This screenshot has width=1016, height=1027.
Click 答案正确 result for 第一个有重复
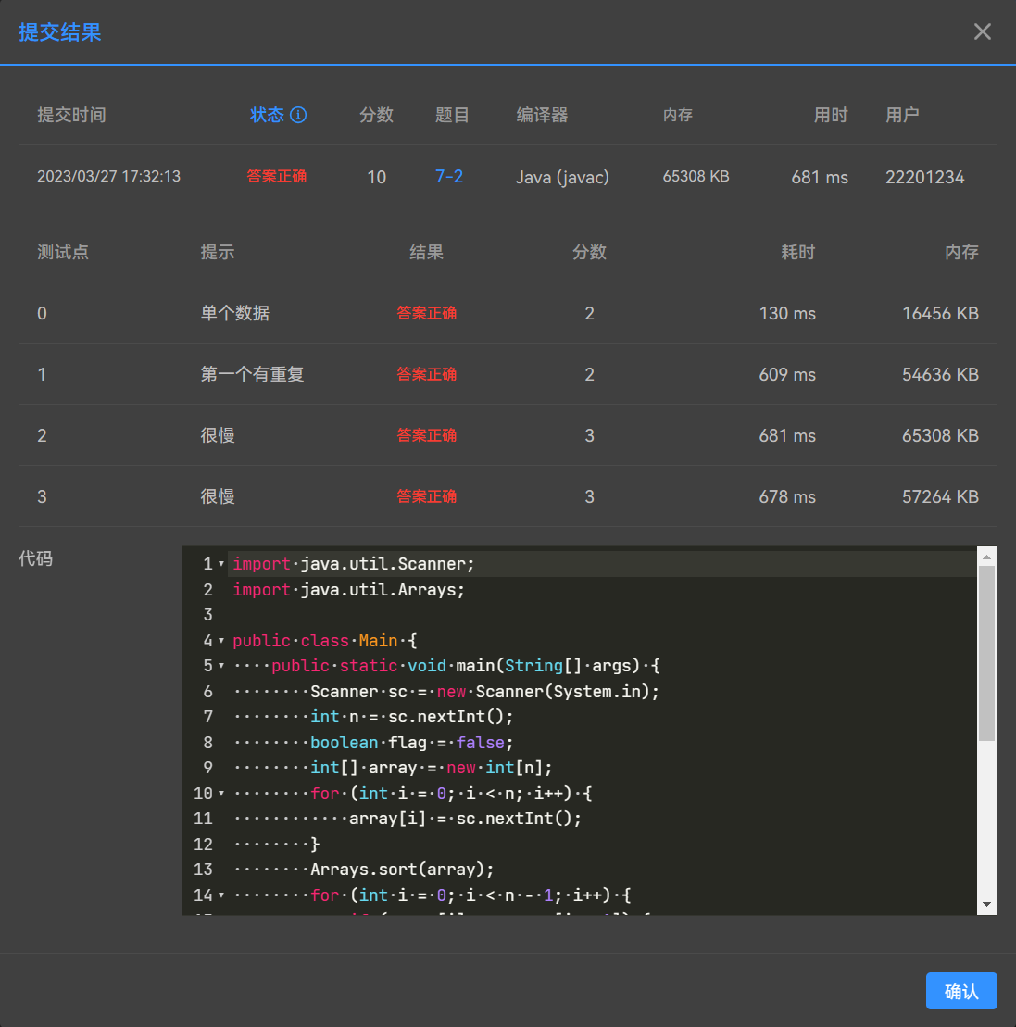(426, 374)
